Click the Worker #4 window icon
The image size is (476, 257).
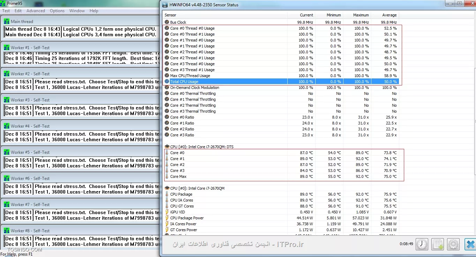coord(7,126)
